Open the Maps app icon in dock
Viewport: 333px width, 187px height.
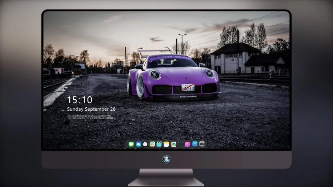point(152,144)
